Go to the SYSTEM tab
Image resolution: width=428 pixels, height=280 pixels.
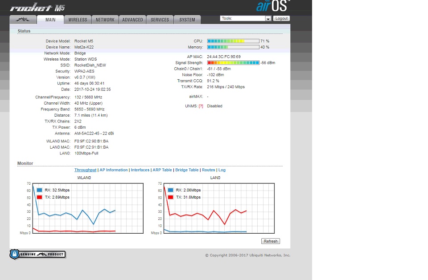(x=187, y=20)
